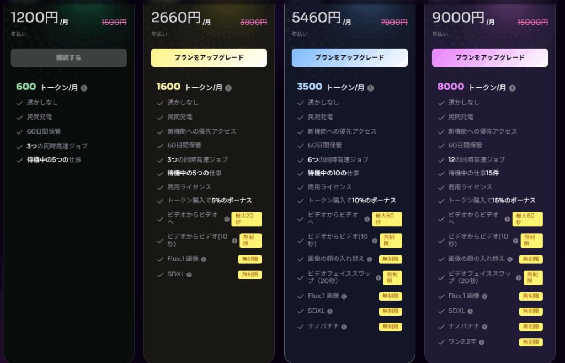Click 画像の顔の入れ替え info icon in 5460円 plan

[x=370, y=259]
